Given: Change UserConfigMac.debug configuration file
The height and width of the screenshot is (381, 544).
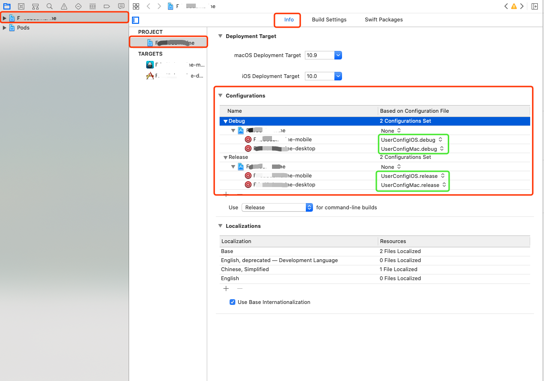Looking at the screenshot, I should (x=412, y=148).
